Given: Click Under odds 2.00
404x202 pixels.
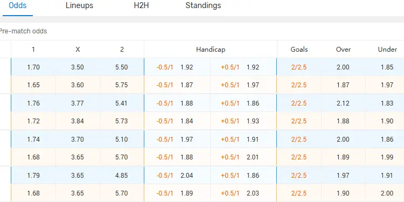Looking at the screenshot, I should coord(387,193).
